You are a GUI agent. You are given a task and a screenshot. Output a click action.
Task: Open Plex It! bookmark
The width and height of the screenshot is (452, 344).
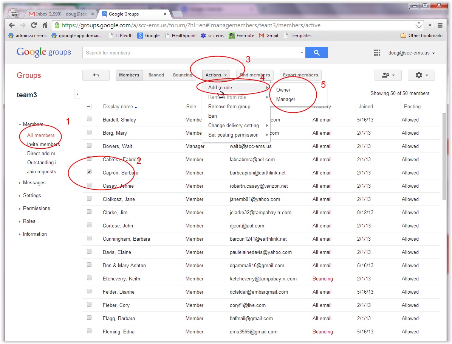pos(121,36)
